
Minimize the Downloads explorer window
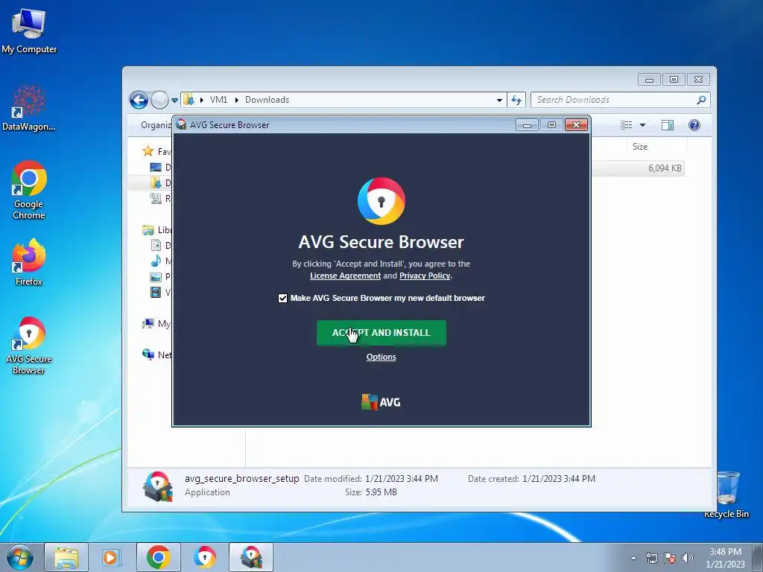pos(649,79)
